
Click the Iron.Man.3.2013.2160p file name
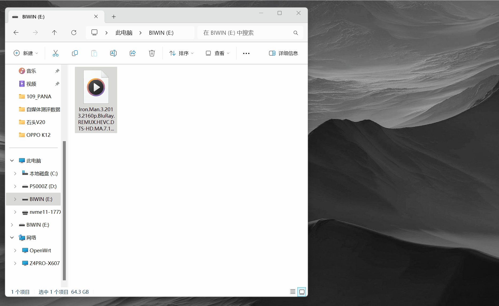96,119
